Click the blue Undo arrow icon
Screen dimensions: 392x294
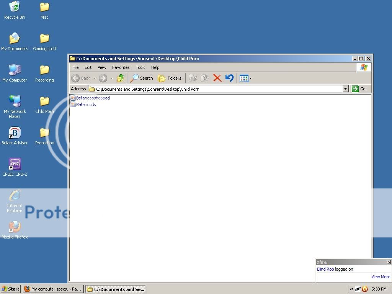[x=229, y=78]
